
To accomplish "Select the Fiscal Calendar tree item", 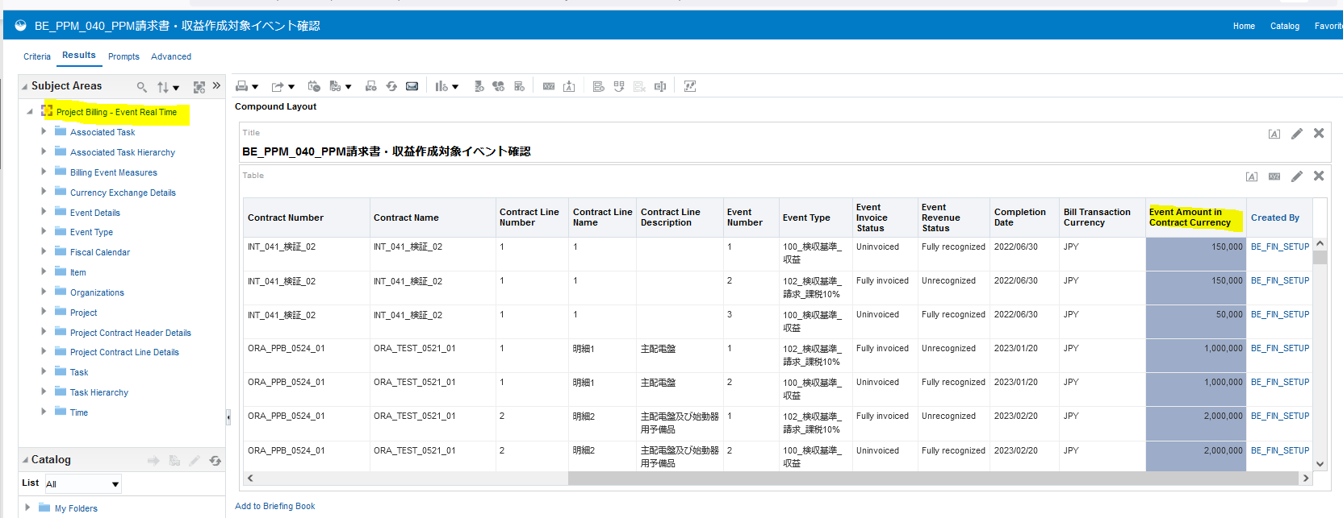I will (100, 252).
